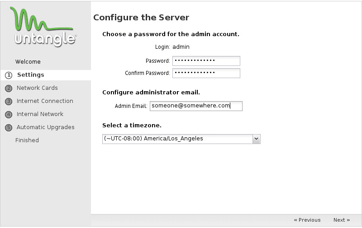Click the step 5 circle icon

click(x=8, y=127)
